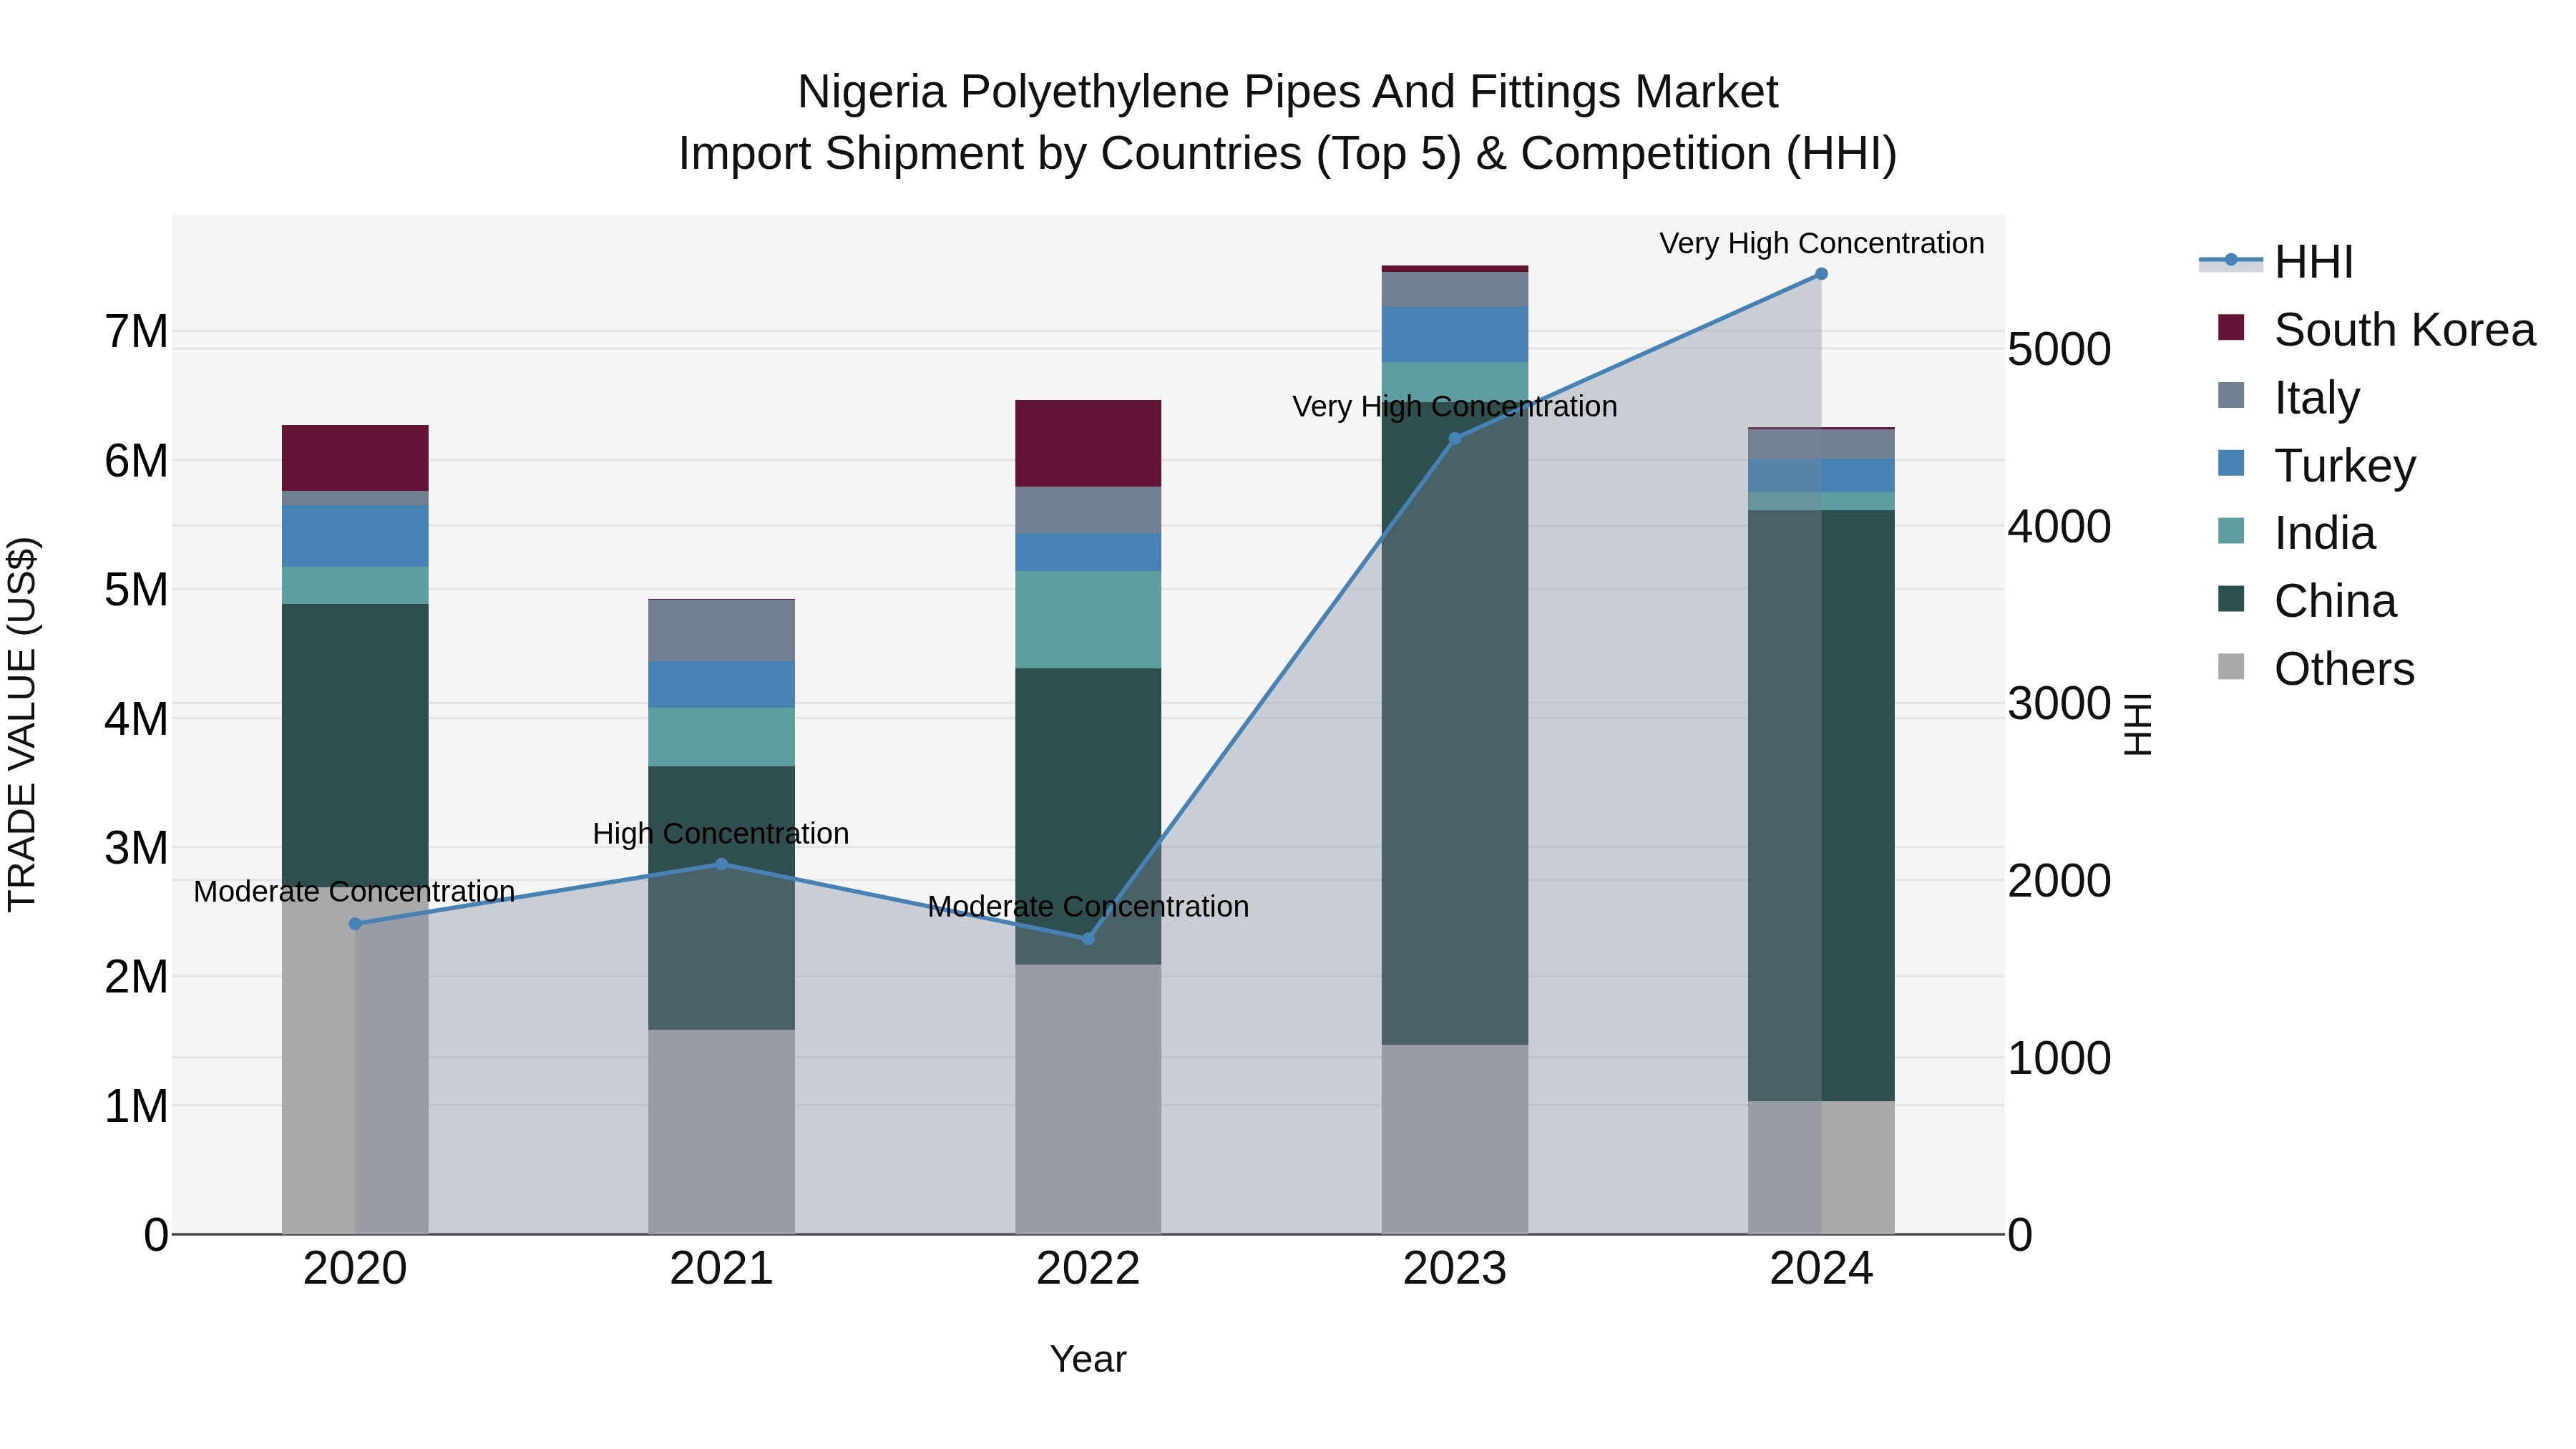Click the 5M tick on trade value axis
This screenshot has width=2576, height=1449.
(x=137, y=590)
